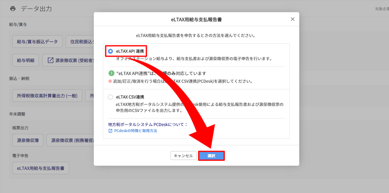The width and height of the screenshot is (389, 193).
Task: Click the 地方税ポータルシステム PCDeskについて text
Action: tap(148, 124)
